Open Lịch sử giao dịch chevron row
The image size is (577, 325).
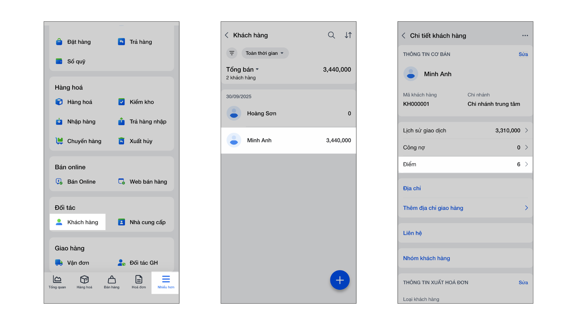[x=465, y=131]
